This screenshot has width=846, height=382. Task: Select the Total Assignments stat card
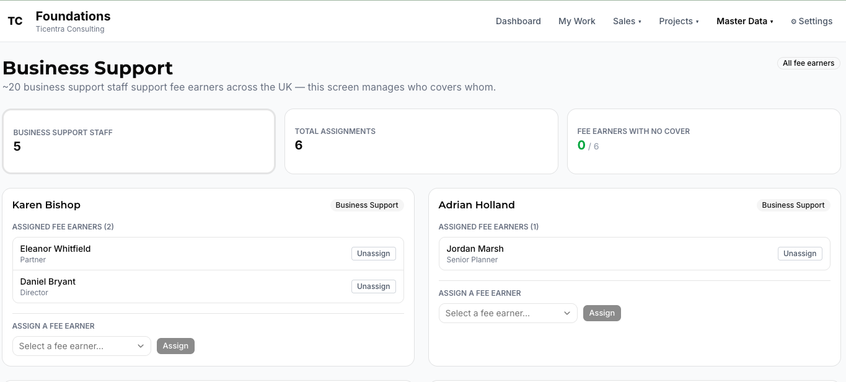point(421,141)
